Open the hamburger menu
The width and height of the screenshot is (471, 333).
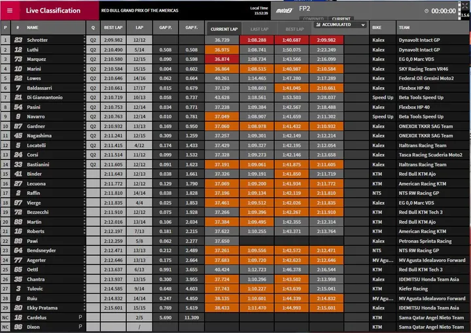(x=10, y=10)
